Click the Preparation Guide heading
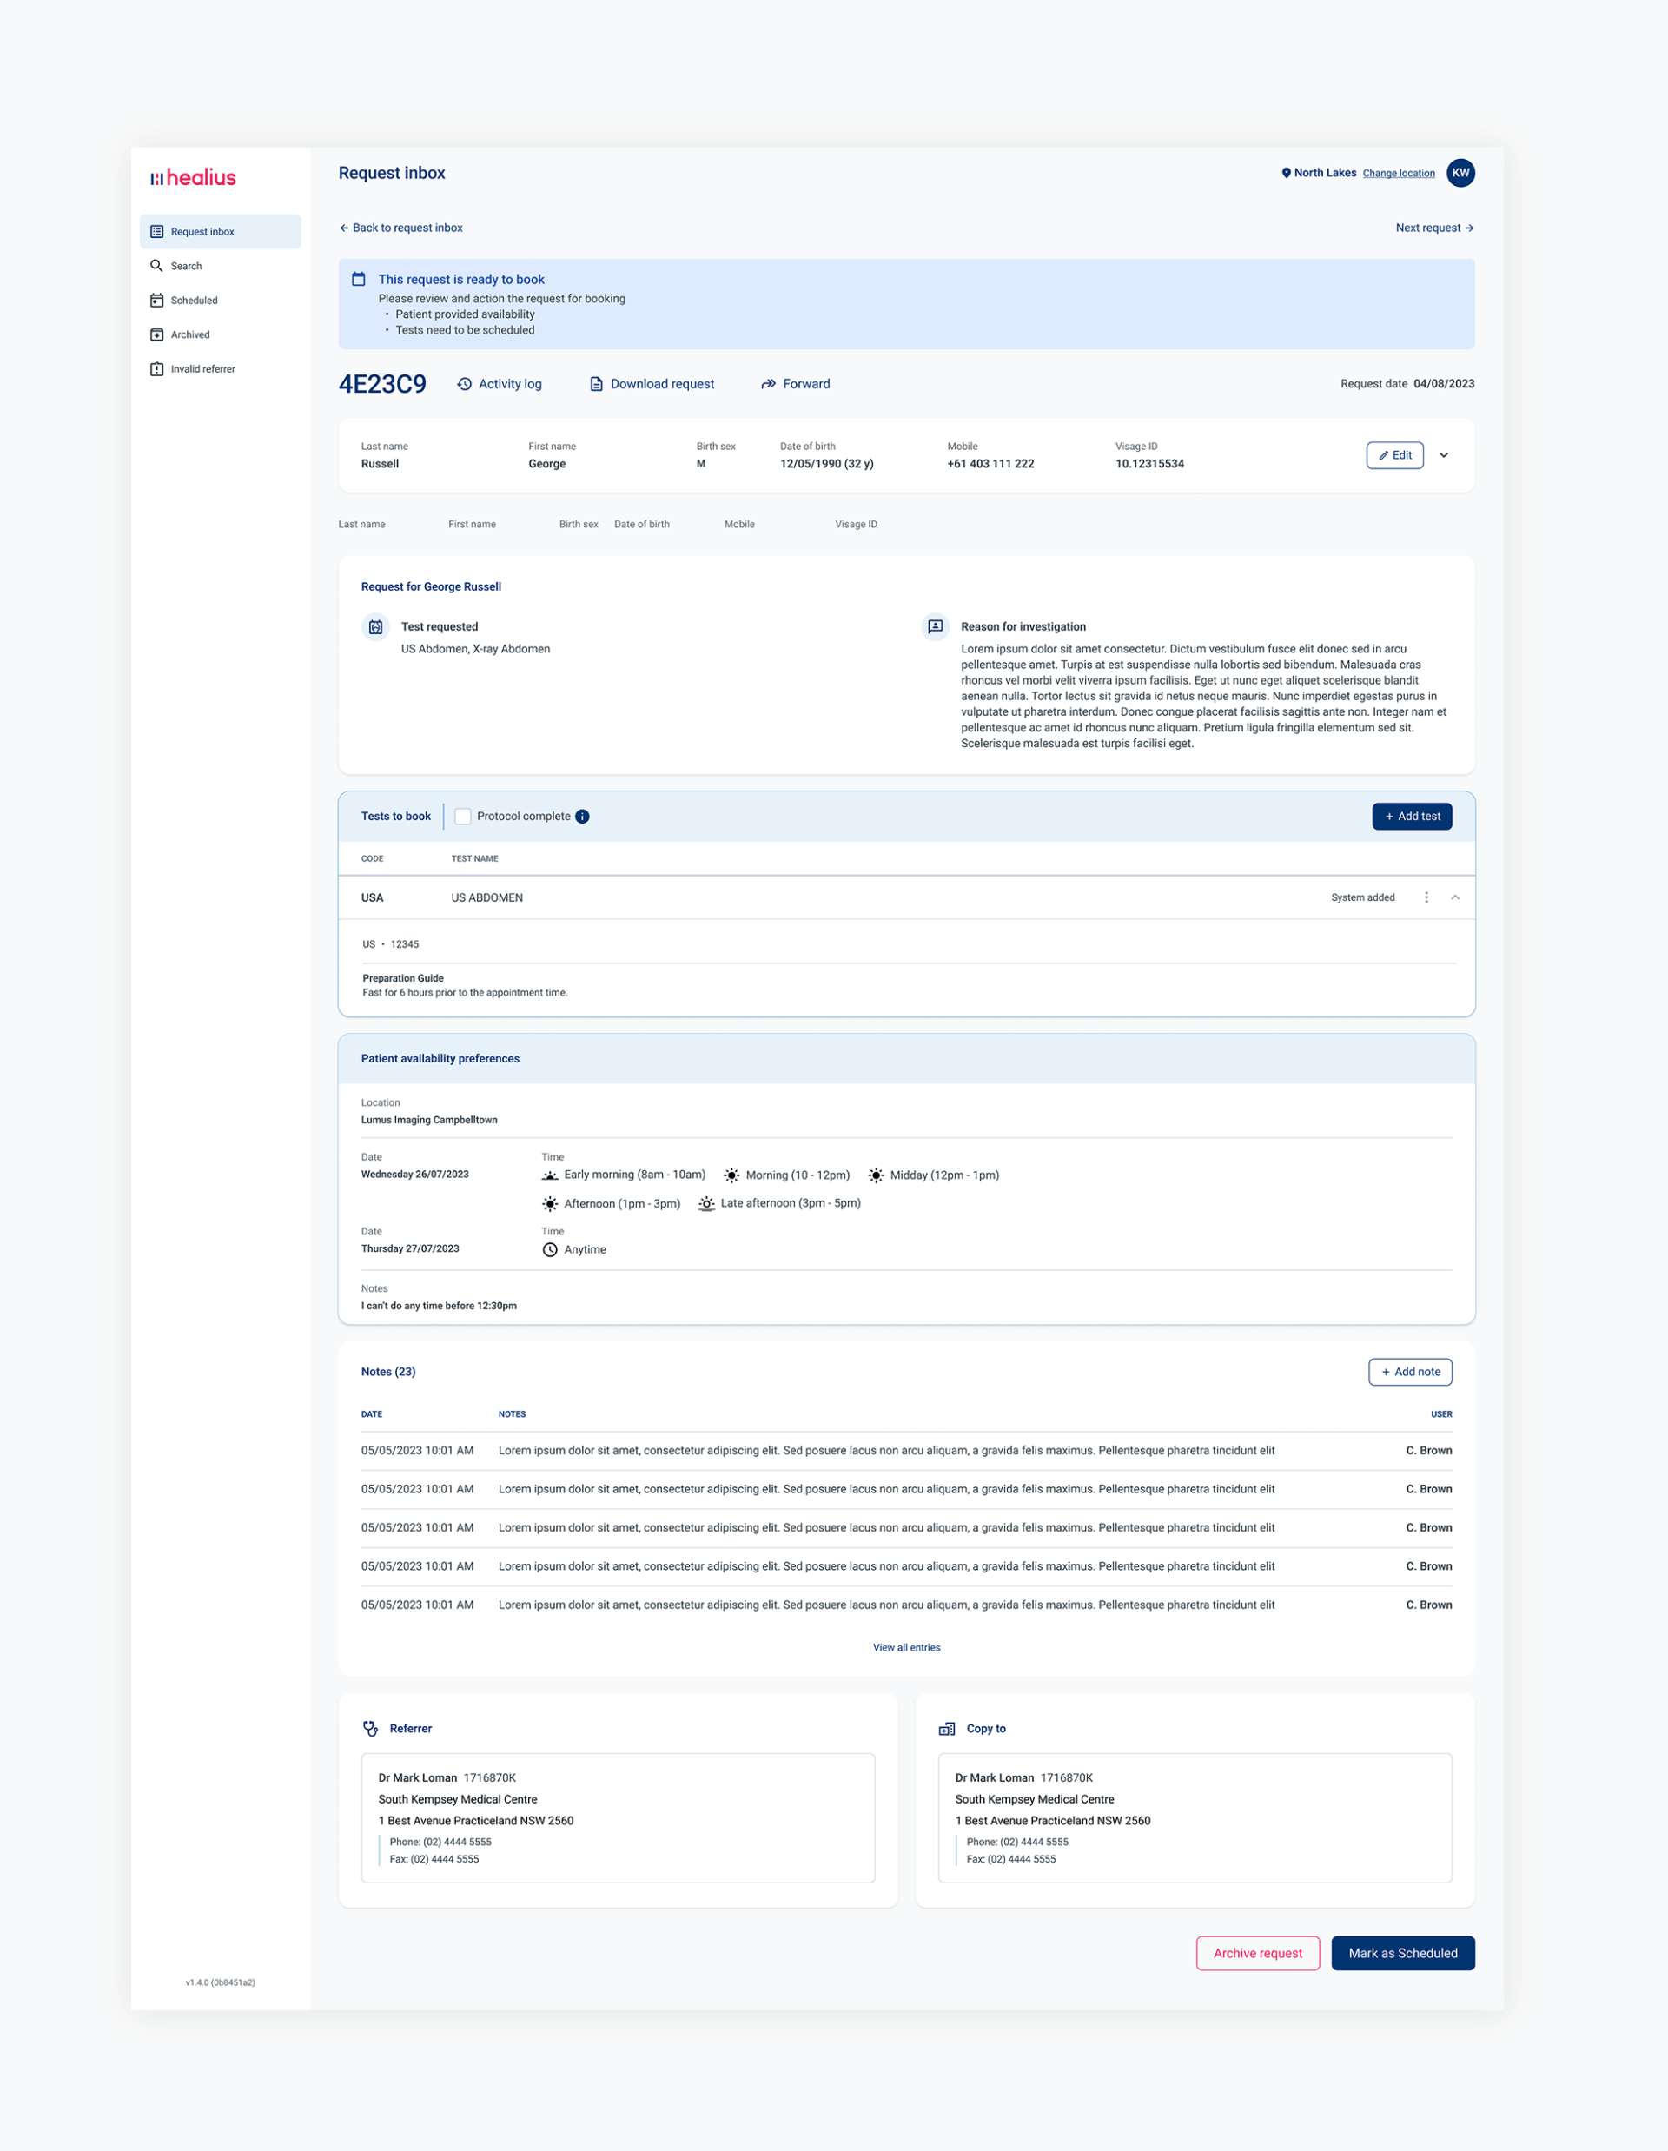 pos(403,978)
